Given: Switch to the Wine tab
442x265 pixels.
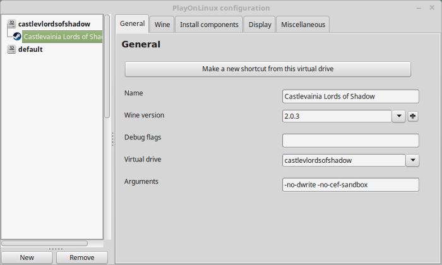Looking at the screenshot, I should pyautogui.click(x=162, y=25).
